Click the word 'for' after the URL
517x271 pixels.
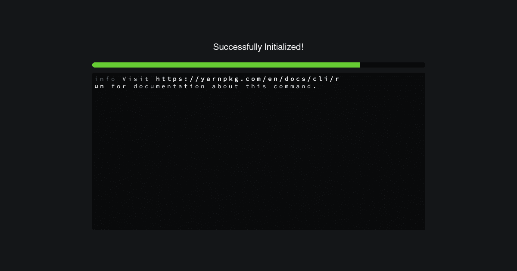click(119, 86)
